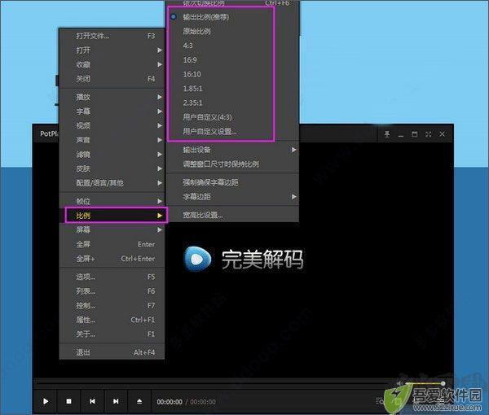The height and width of the screenshot is (415, 489).
Task: Toggle 强制确保字幕边距 option
Action: click(232, 182)
